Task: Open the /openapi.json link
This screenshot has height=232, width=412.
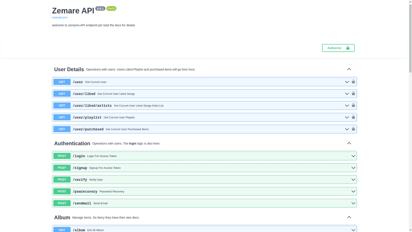Action: 60,17
